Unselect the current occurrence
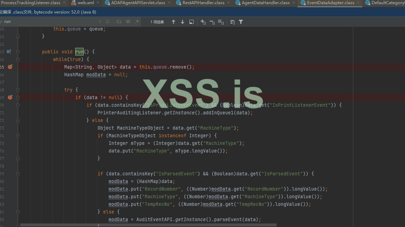This screenshot has height=227, width=405. tap(212, 22)
